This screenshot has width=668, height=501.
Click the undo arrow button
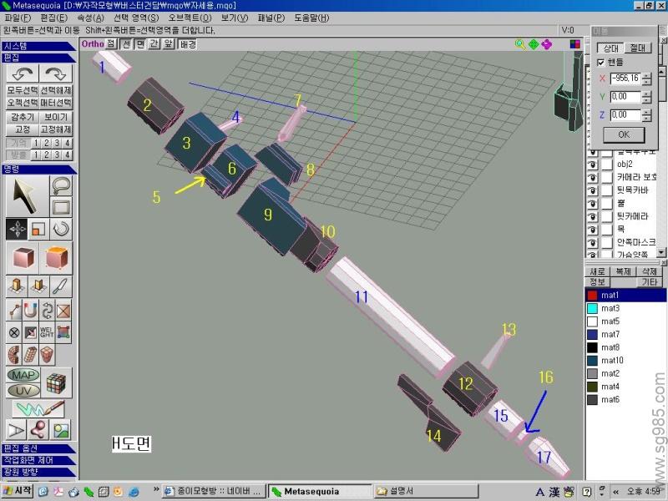pos(21,74)
